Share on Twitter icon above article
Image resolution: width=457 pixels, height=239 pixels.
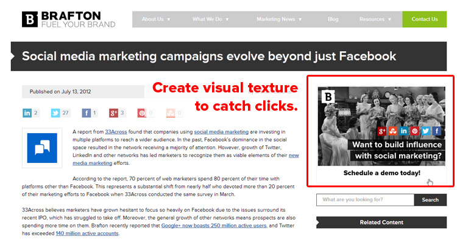(55, 113)
